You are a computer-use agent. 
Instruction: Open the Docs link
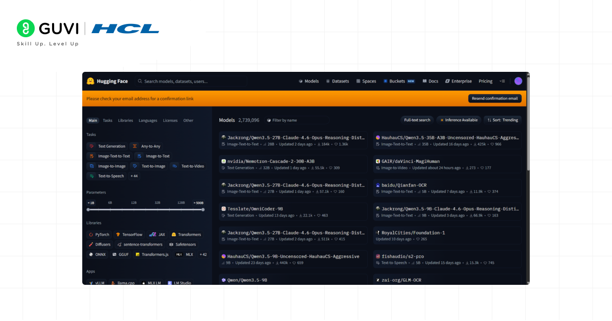[x=430, y=81]
